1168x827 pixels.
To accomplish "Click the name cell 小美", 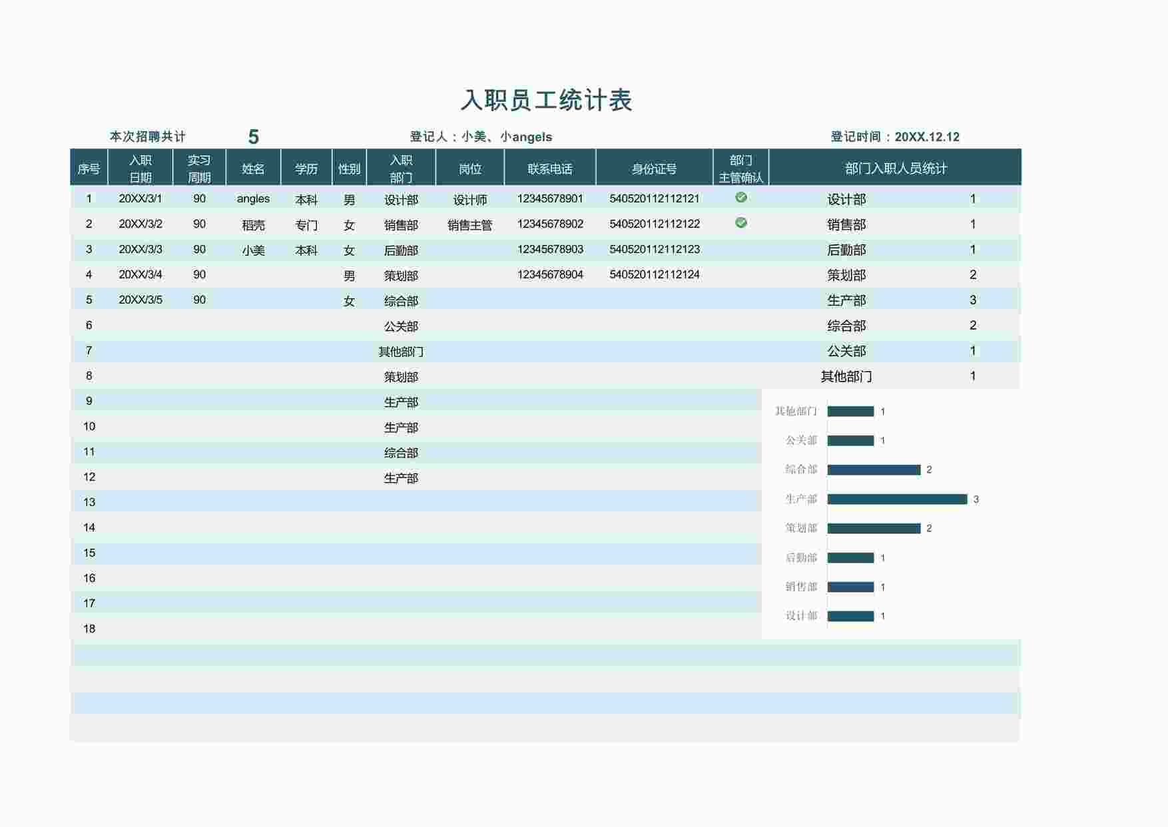I will [253, 250].
